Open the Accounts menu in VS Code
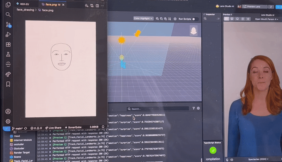Screen dimensions: 282x162 (8, 112)
